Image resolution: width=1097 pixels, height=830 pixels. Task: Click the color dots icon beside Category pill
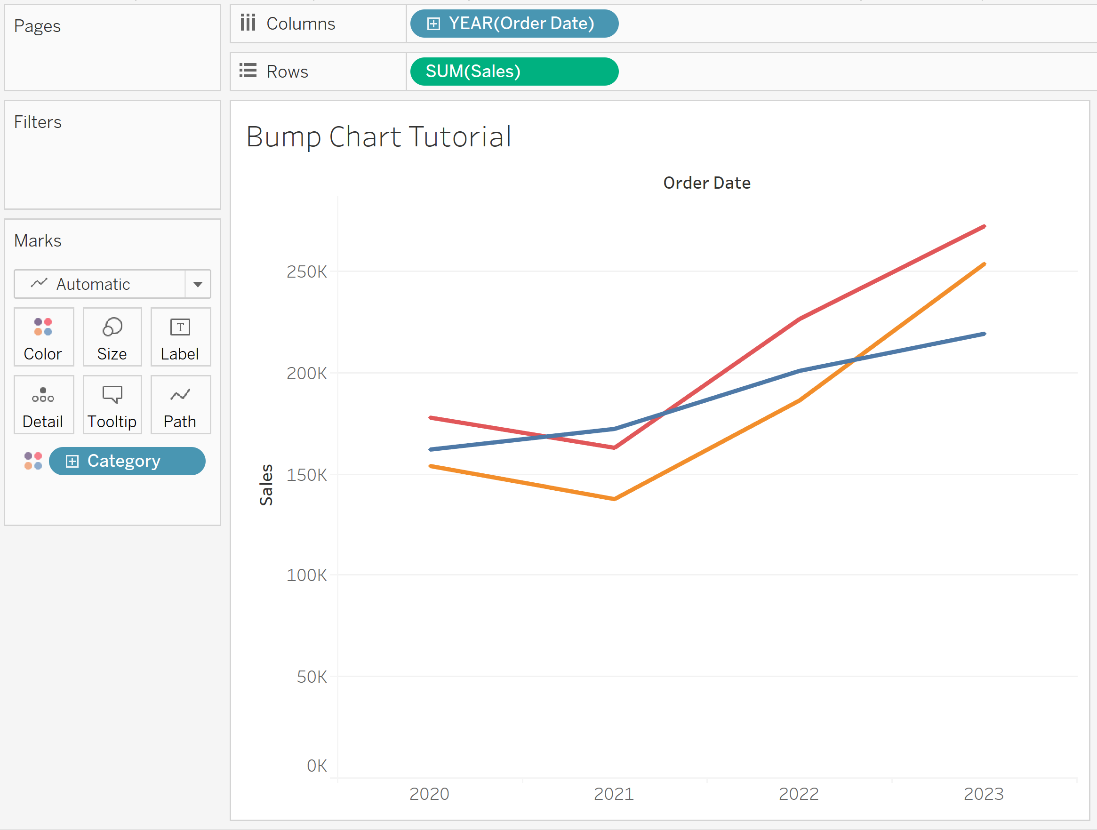pos(33,461)
